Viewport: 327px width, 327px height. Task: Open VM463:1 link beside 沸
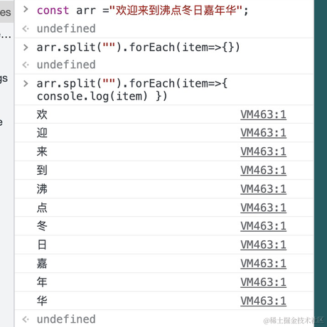(263, 189)
